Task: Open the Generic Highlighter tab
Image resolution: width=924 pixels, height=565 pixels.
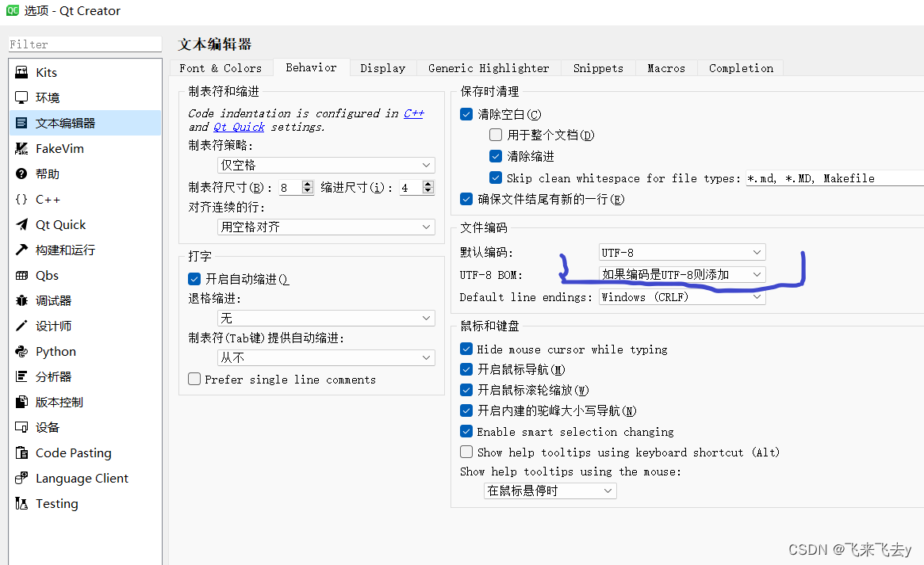Action: (489, 68)
